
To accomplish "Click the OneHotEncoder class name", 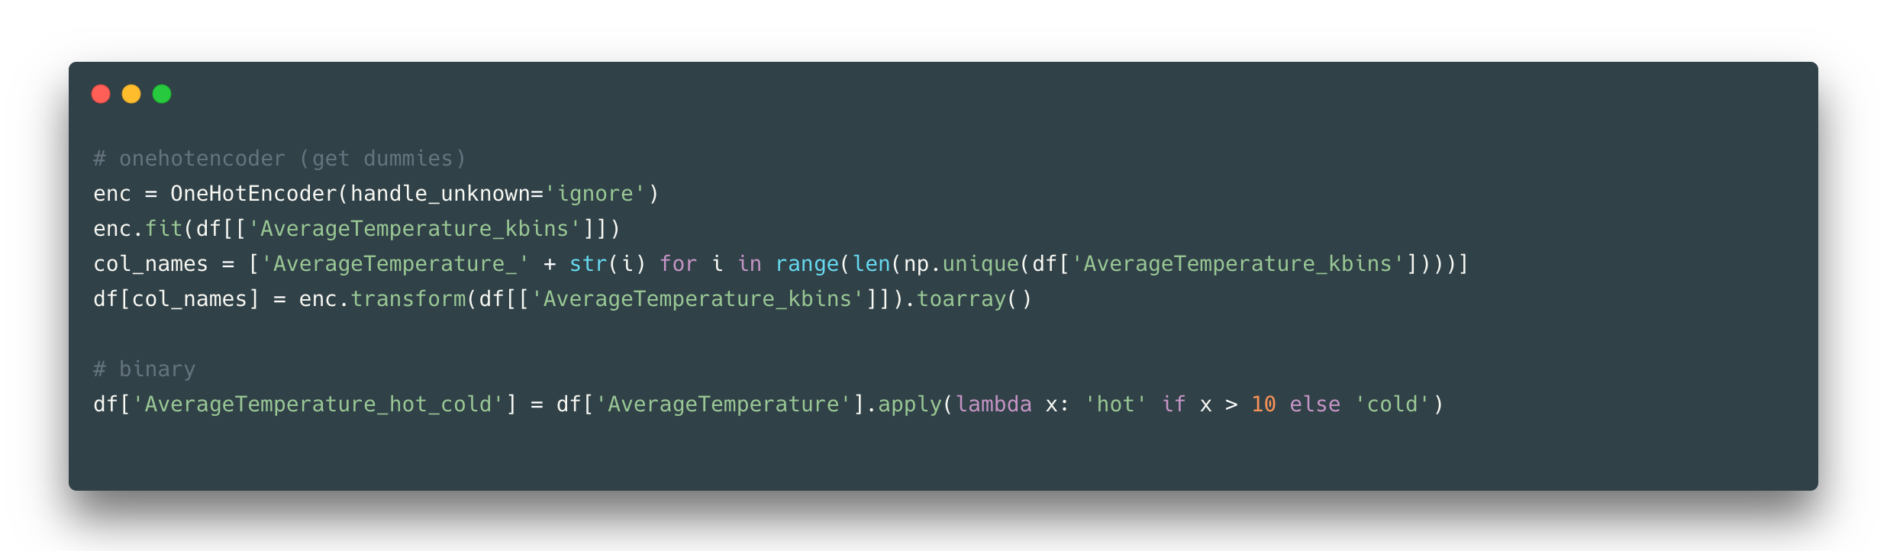I will click(253, 194).
